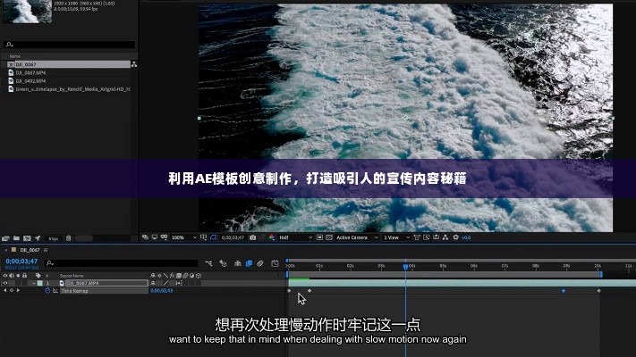
Task: Toggle pixel aspect ratio correction icon
Action: pos(417,237)
